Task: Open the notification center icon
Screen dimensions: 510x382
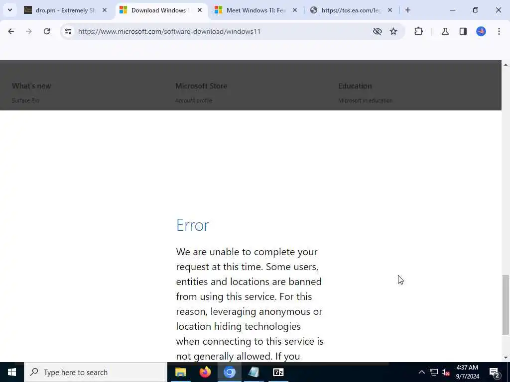Action: point(495,372)
